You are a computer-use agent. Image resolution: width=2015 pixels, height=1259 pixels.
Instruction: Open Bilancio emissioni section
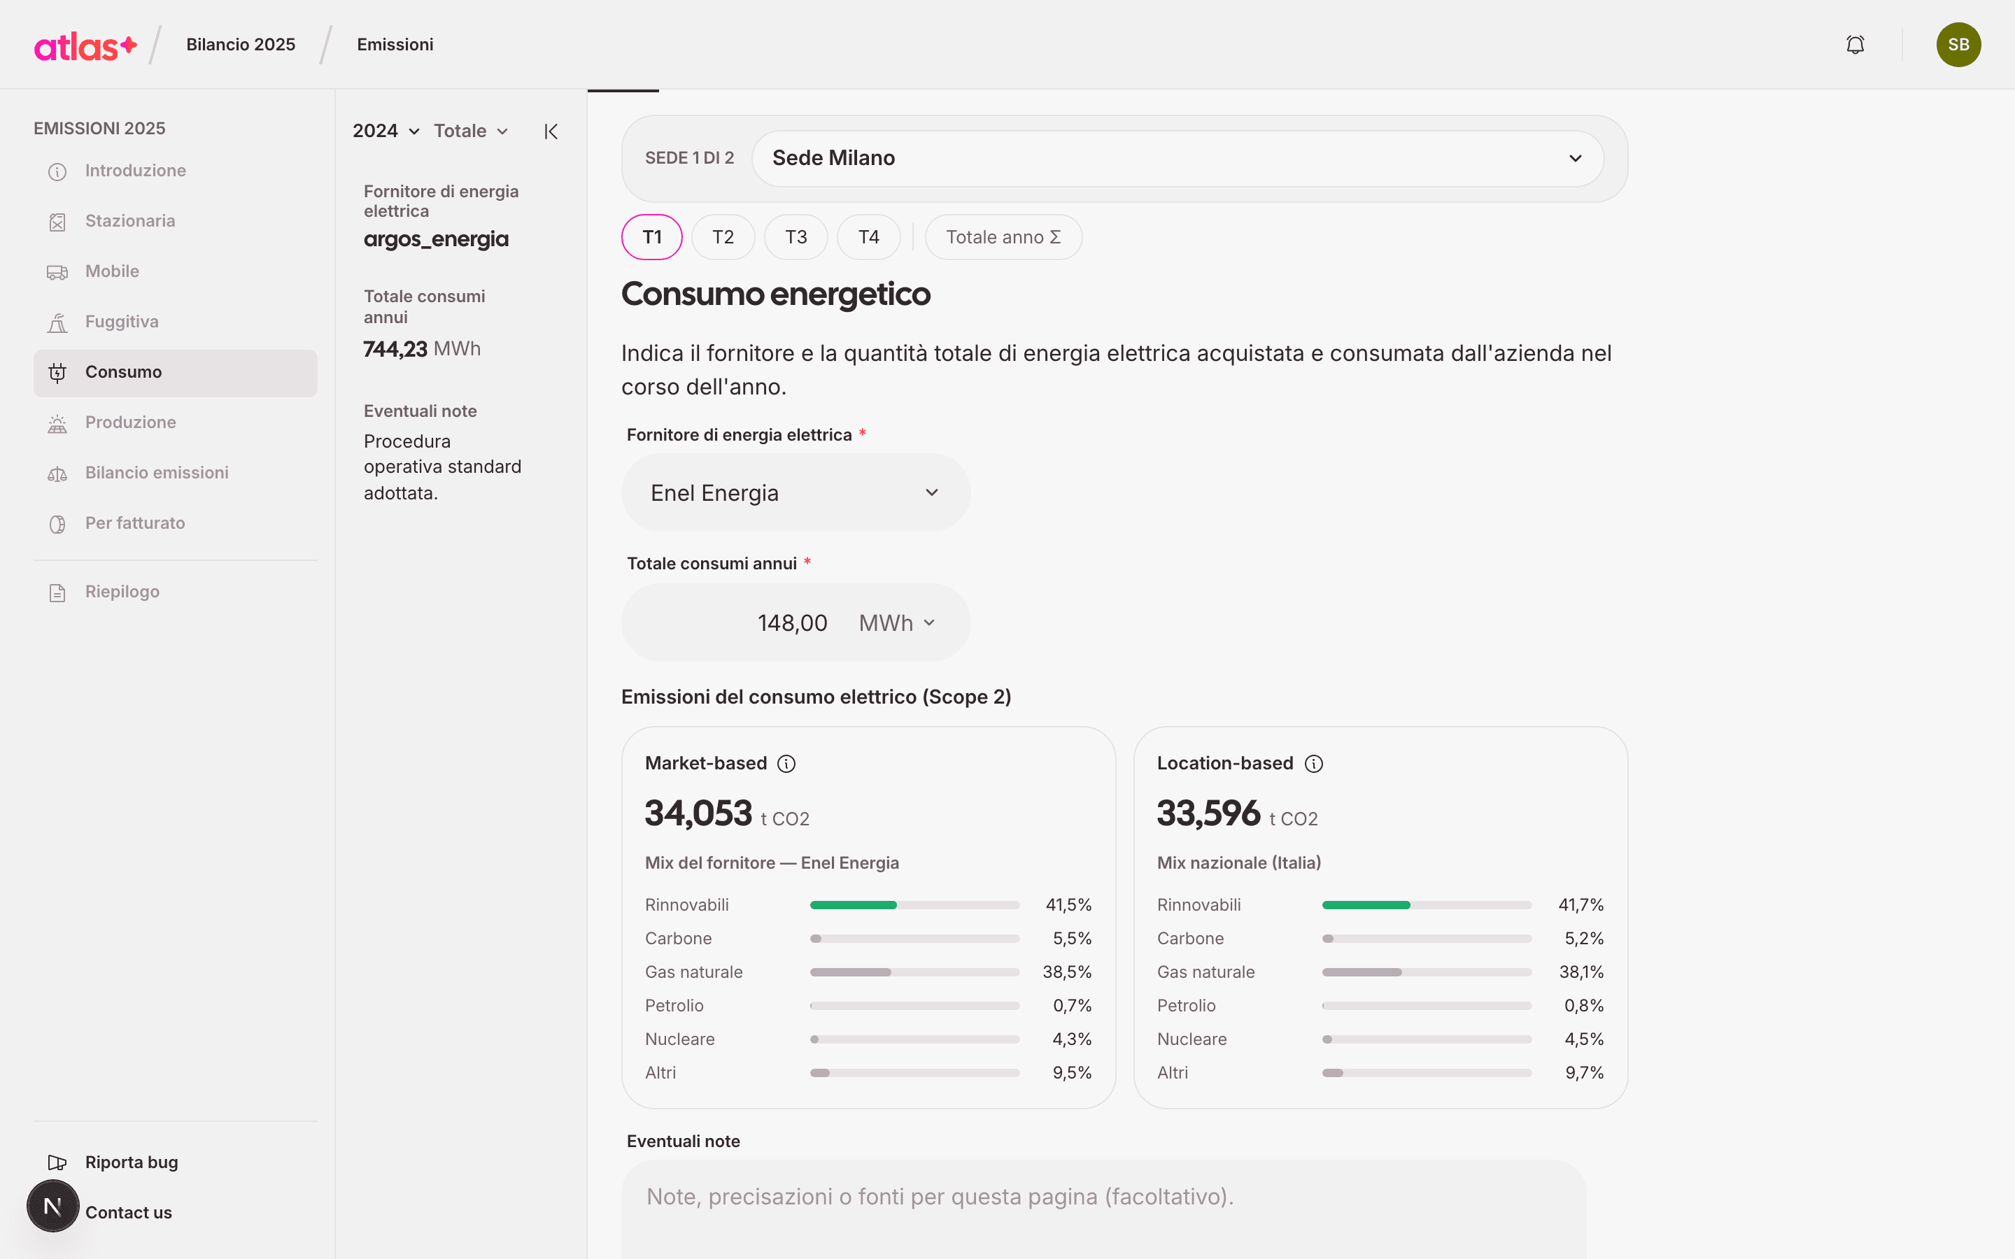pyautogui.click(x=175, y=473)
